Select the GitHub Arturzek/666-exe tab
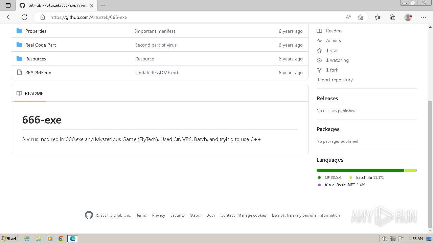This screenshot has width=433, height=243. point(56,5)
